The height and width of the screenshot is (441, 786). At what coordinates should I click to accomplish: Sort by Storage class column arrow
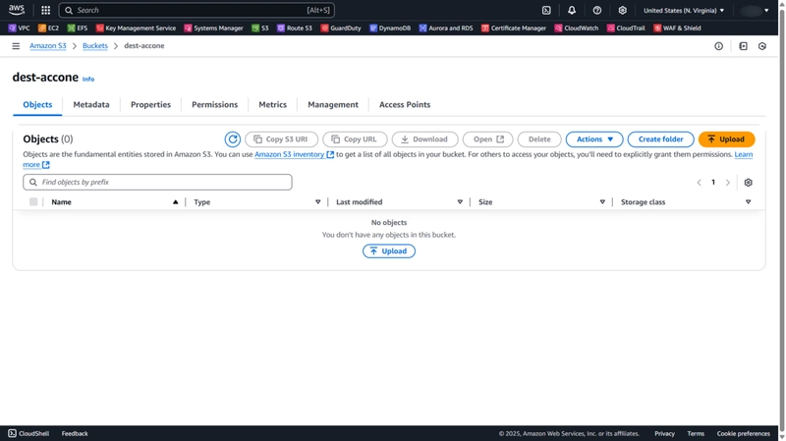(748, 202)
